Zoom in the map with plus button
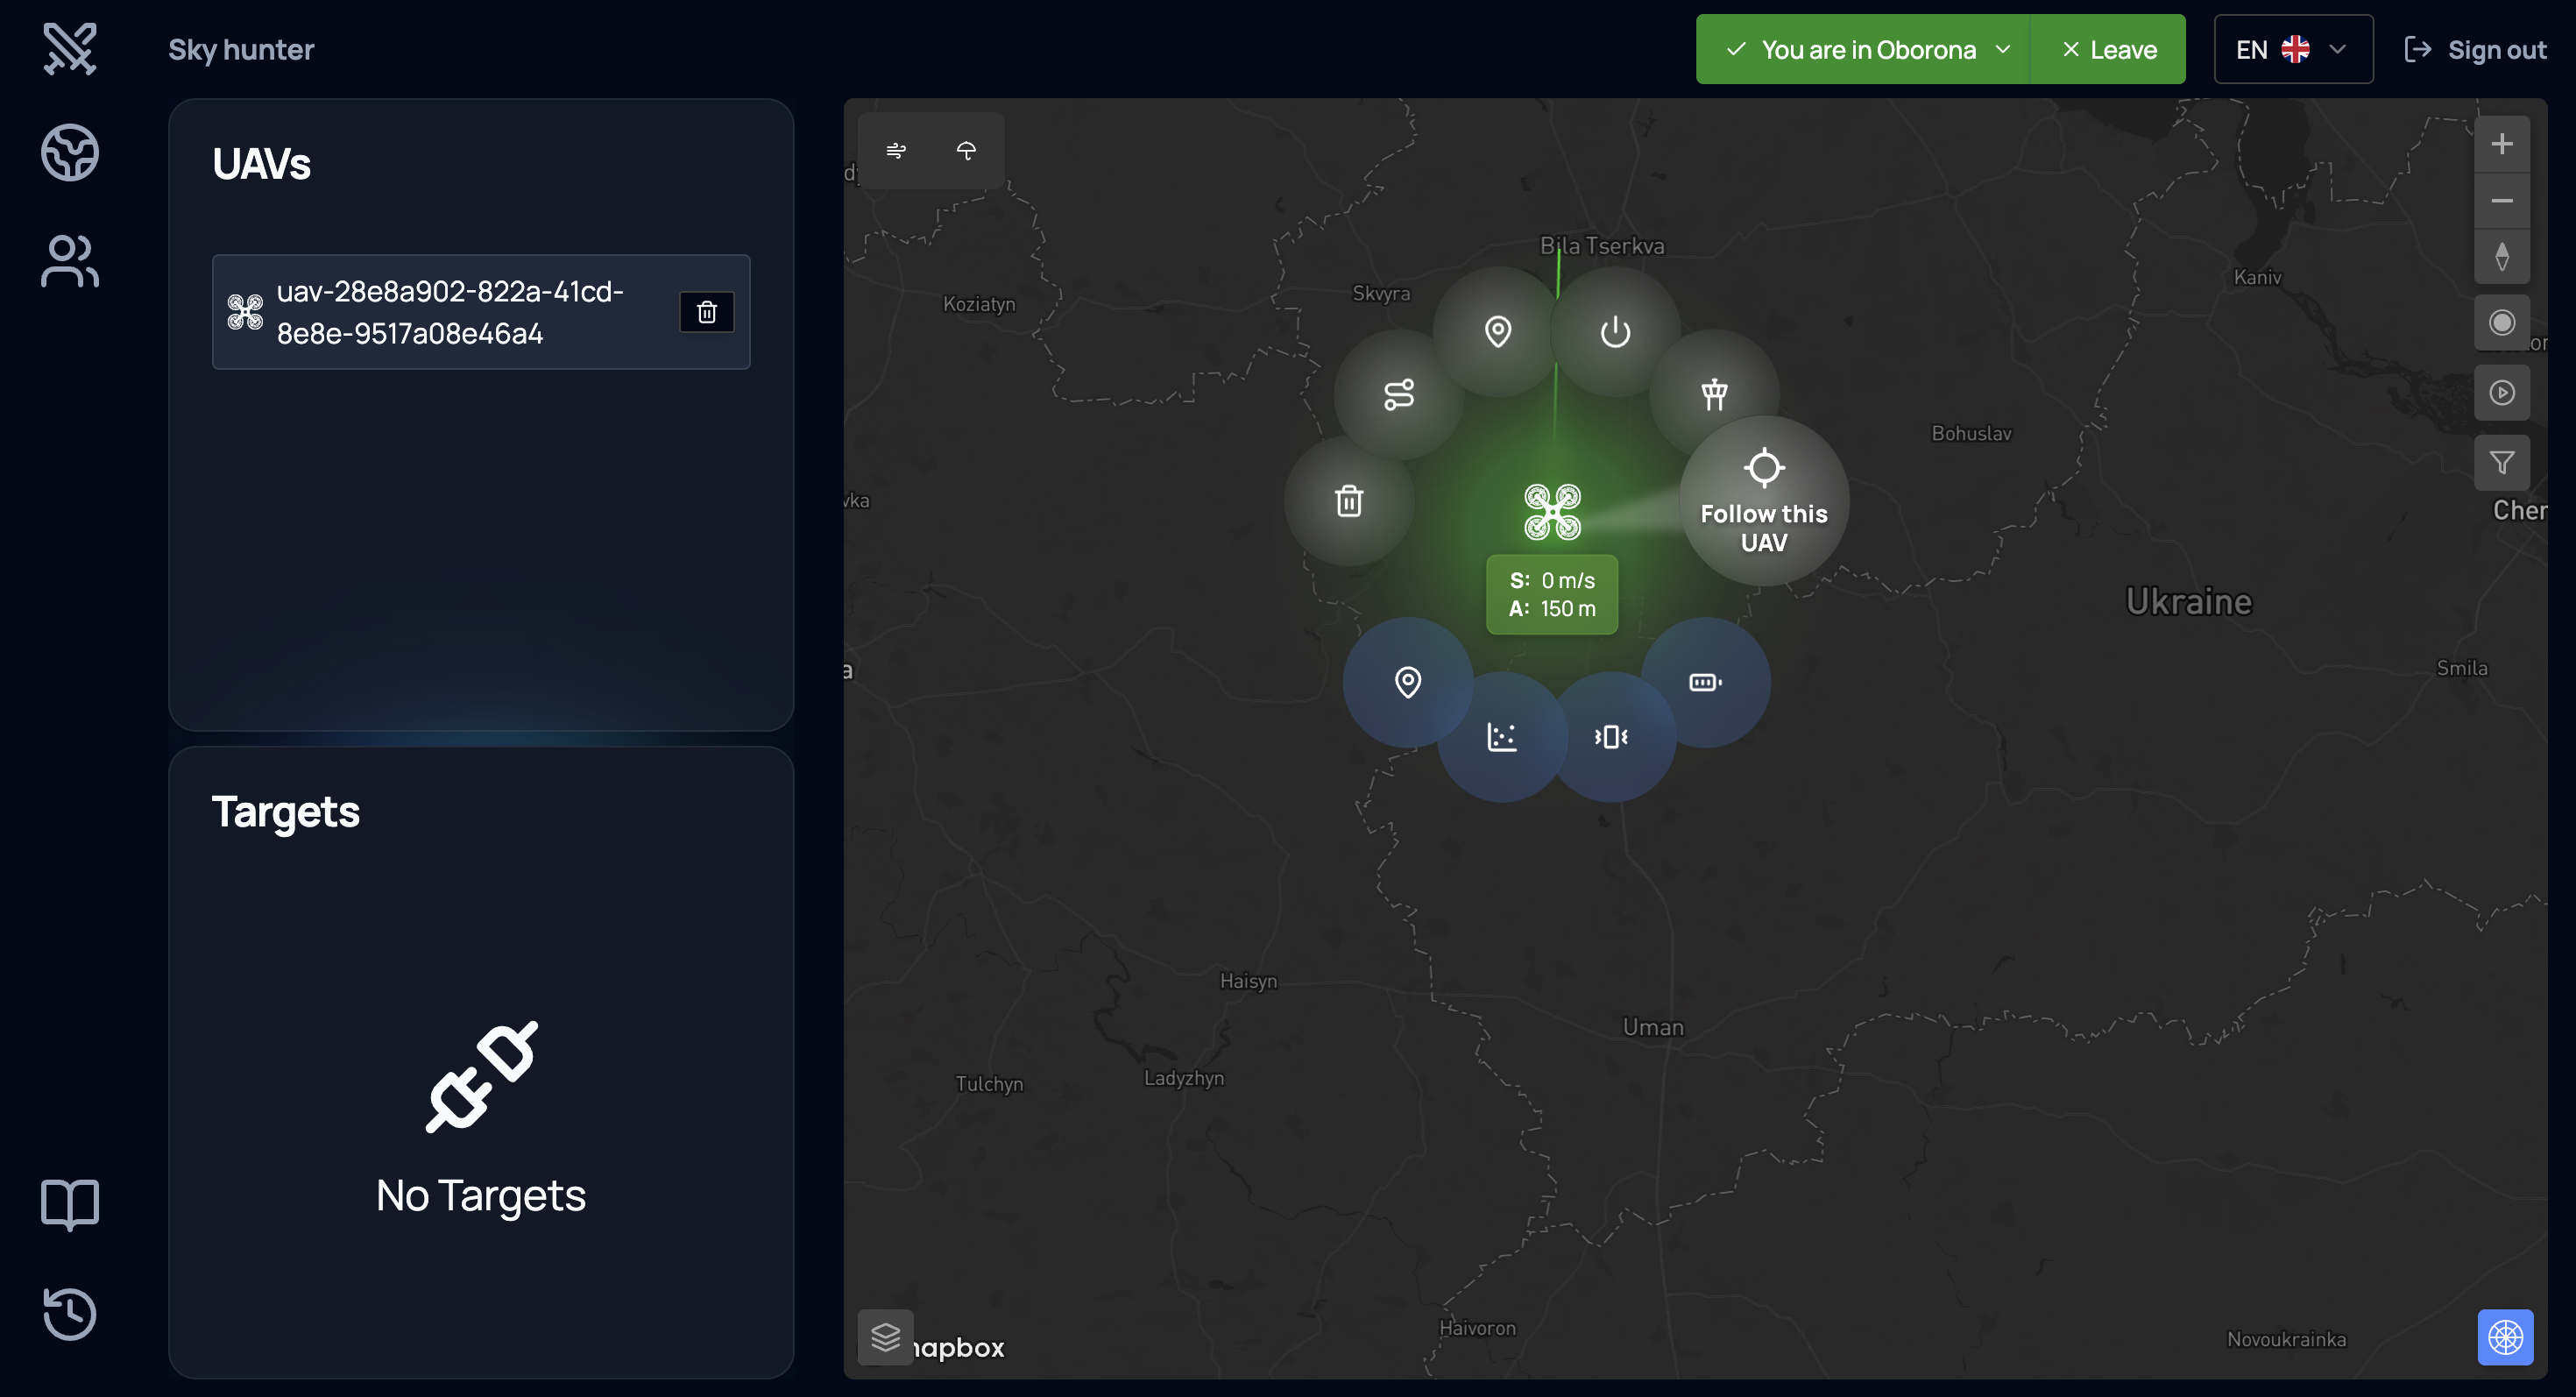 (x=2501, y=144)
